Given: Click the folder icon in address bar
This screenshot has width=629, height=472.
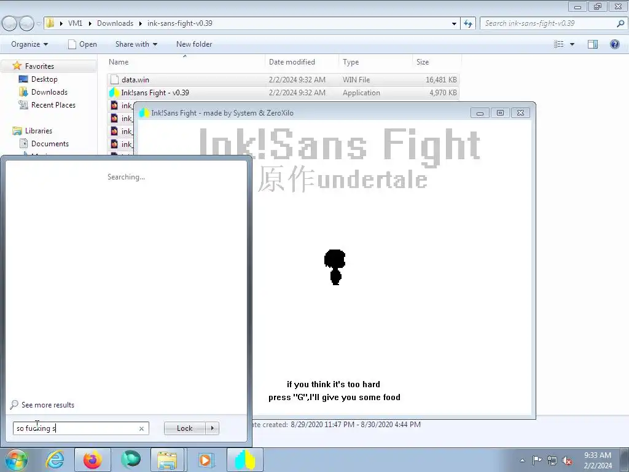Looking at the screenshot, I should [x=50, y=23].
